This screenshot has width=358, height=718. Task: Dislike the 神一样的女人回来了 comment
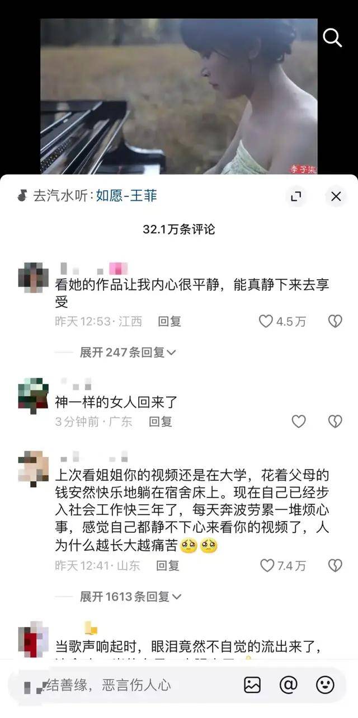pyautogui.click(x=335, y=421)
